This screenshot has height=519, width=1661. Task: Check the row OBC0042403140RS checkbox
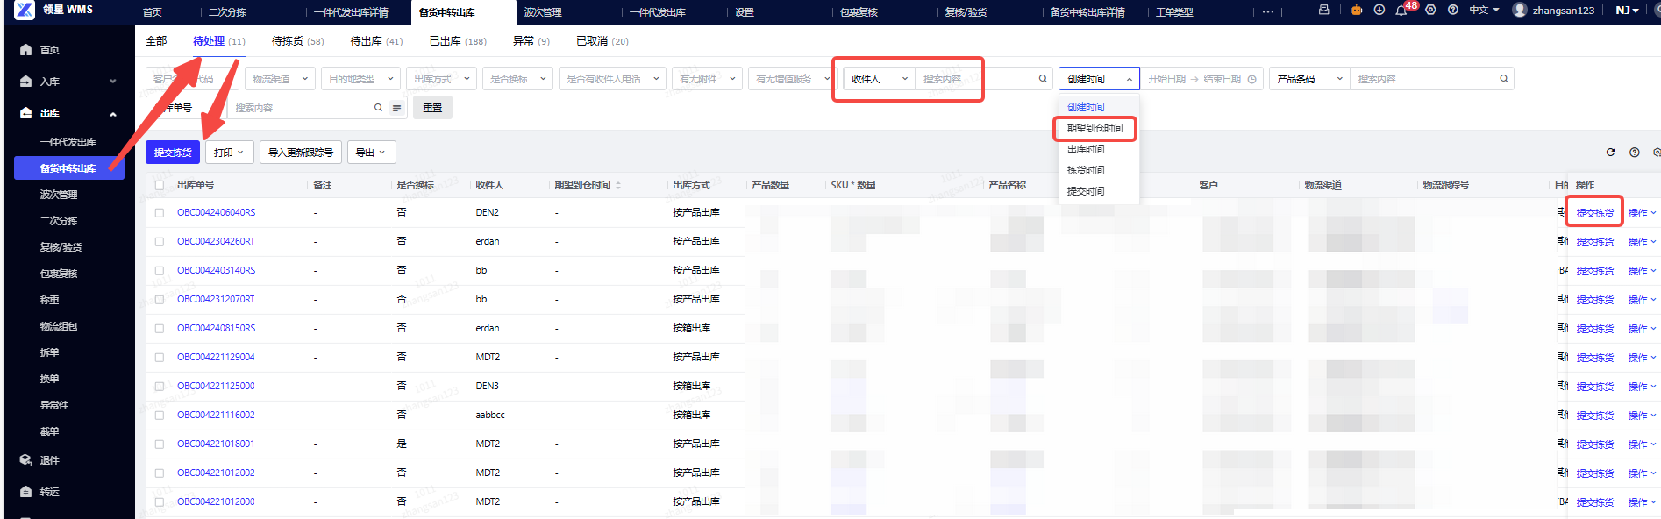pyautogui.click(x=160, y=271)
